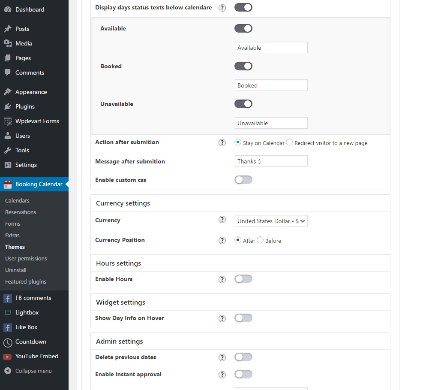Disable the Booked status text toggle
The height and width of the screenshot is (390, 423).
pyautogui.click(x=243, y=66)
